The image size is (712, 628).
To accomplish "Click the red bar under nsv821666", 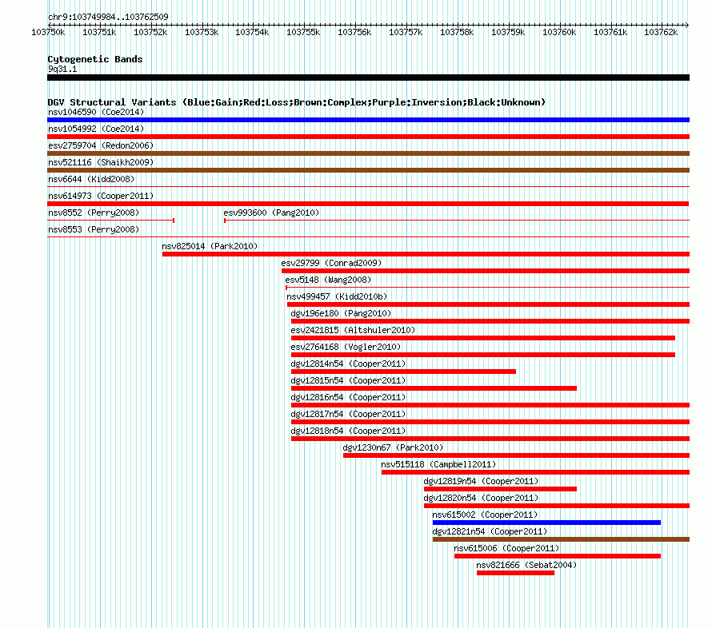I will tap(515, 573).
